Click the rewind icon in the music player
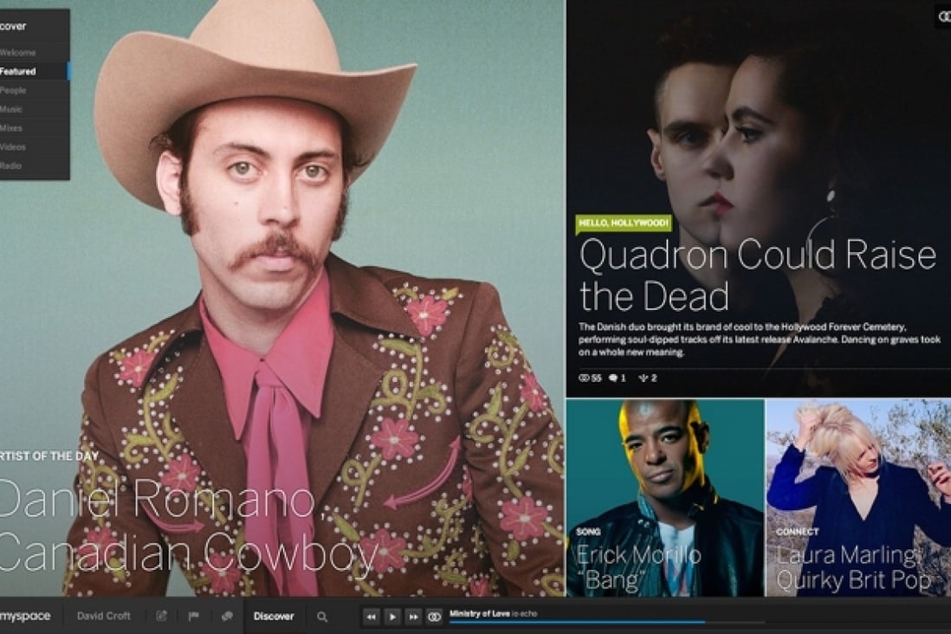 [371, 616]
